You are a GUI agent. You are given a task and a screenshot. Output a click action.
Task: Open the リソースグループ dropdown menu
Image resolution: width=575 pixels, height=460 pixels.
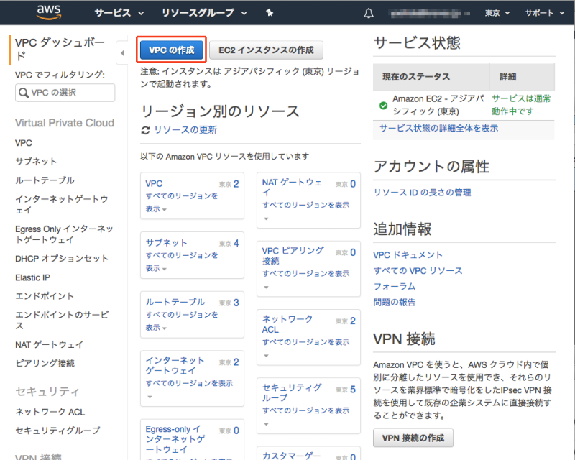tap(204, 13)
